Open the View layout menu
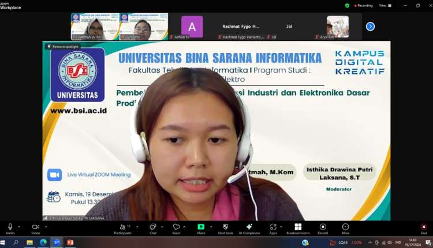Image resolution: width=433 pixels, height=248 pixels. [385, 6]
